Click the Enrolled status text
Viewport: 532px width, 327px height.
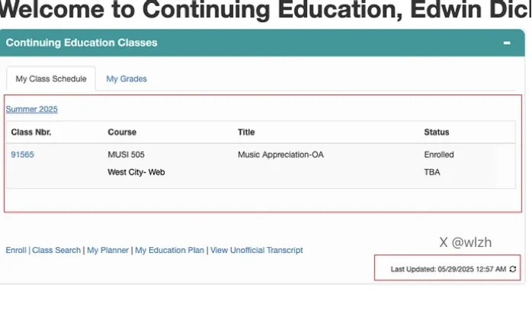tap(439, 155)
